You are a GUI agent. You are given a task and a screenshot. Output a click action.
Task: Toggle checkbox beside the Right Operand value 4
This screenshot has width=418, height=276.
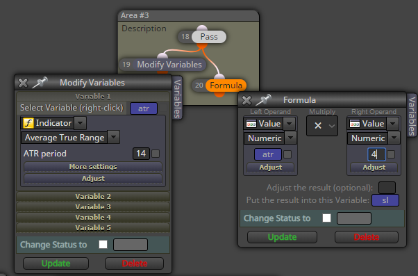pyautogui.click(x=391, y=154)
